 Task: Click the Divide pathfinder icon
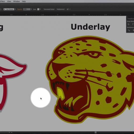coord(129,30)
